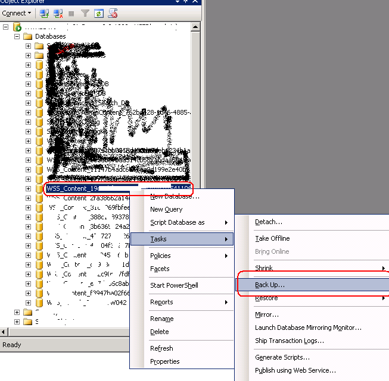Click the server node icon at tree root
This screenshot has width=389, height=381.
[17, 27]
